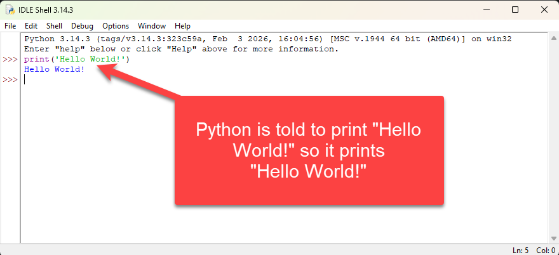Close the IDLE Shell window
Screen dimensions: 559x255
544,10
